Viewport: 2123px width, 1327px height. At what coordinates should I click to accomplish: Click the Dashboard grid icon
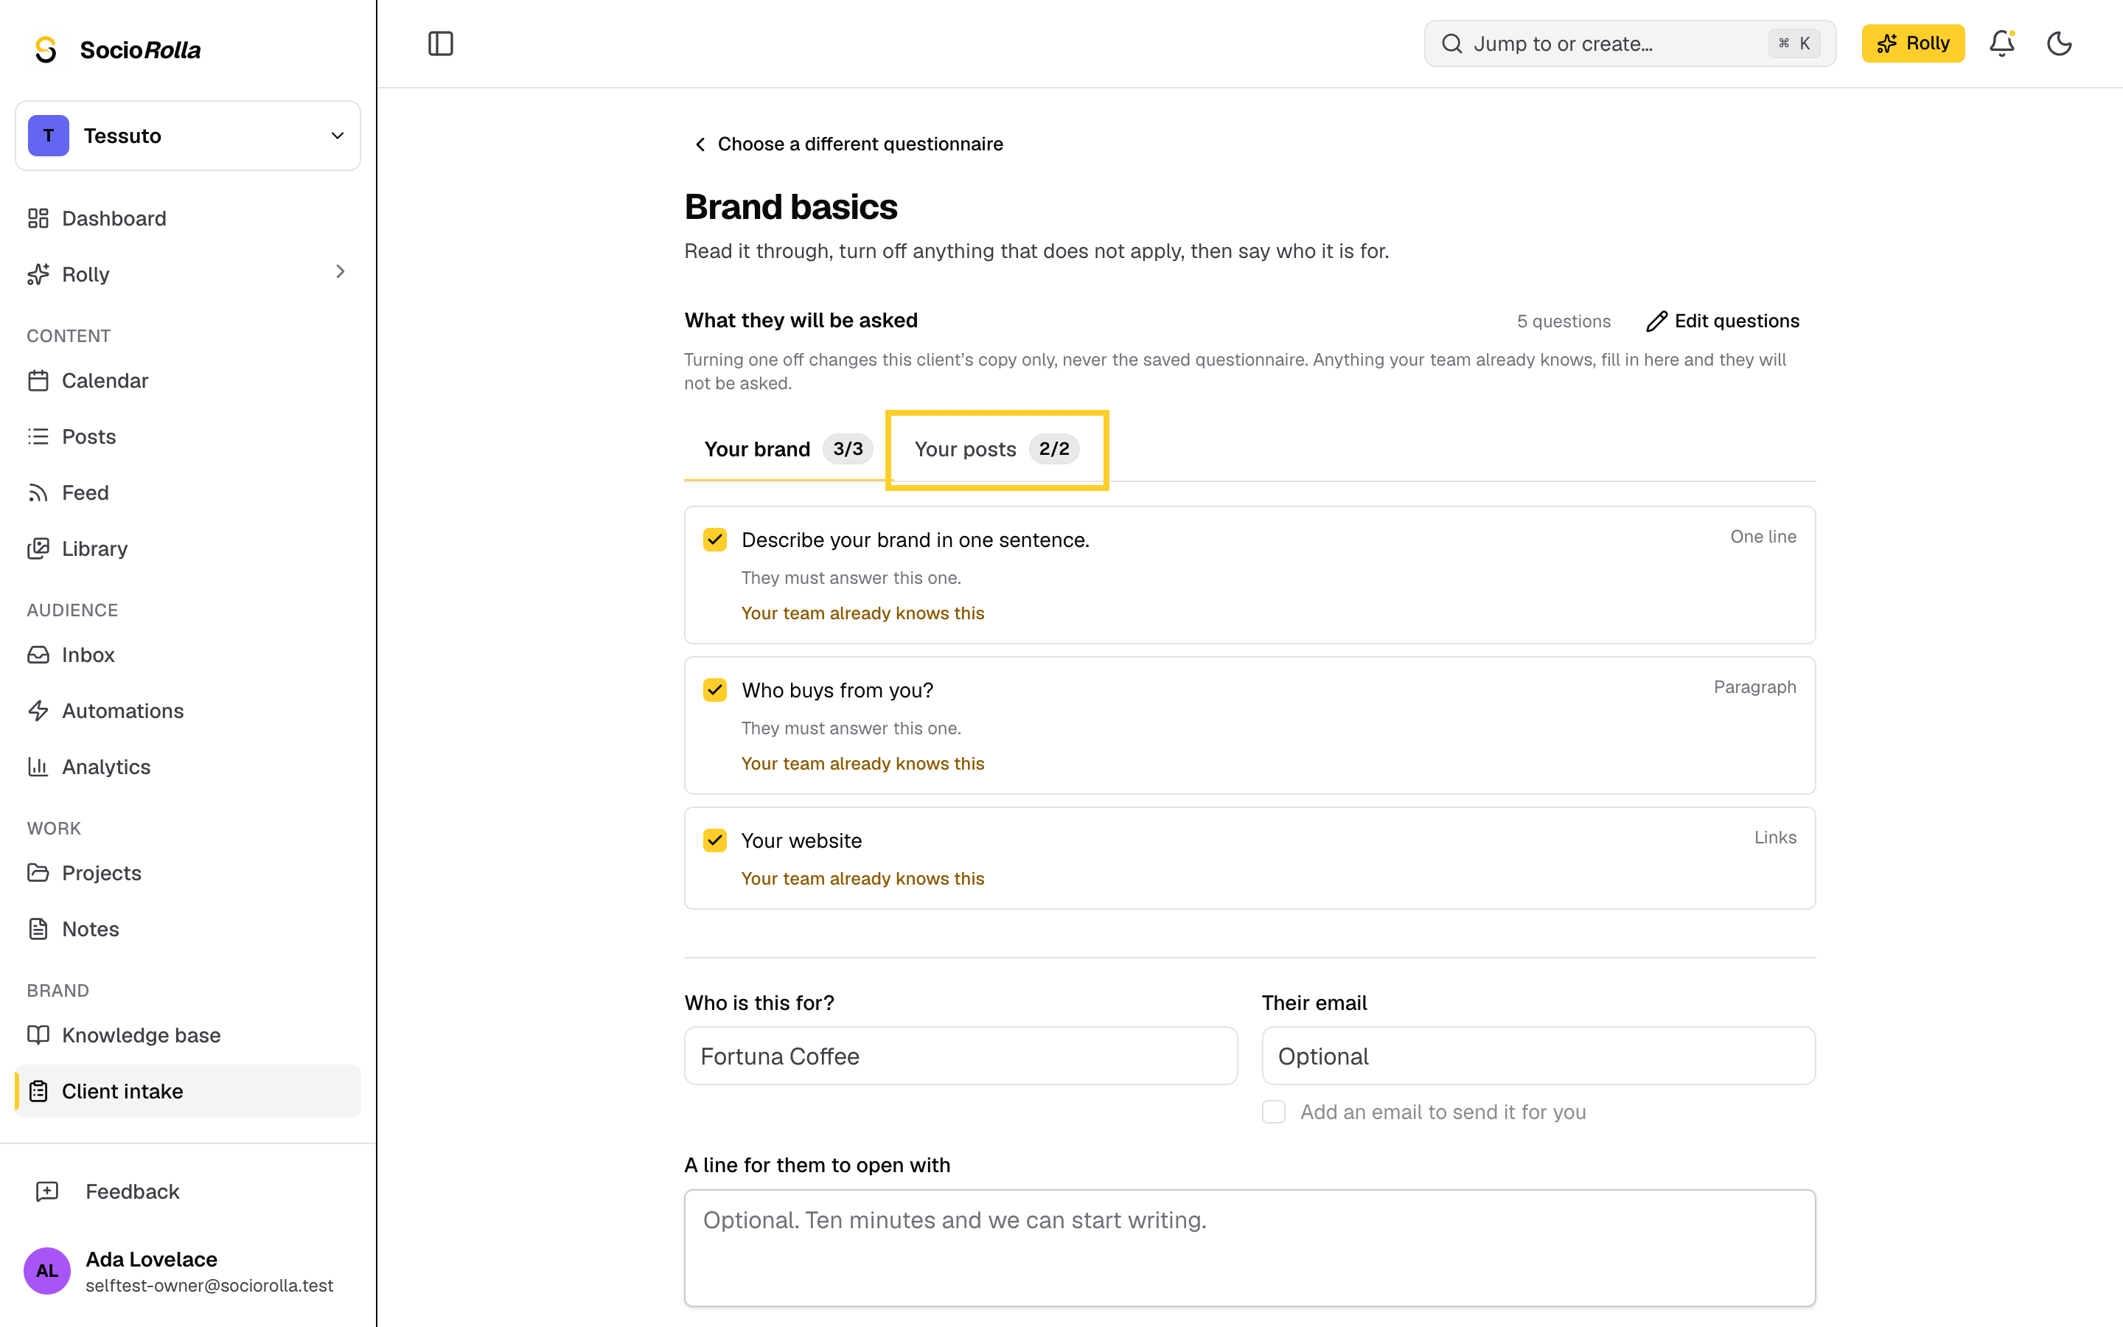[x=38, y=218]
